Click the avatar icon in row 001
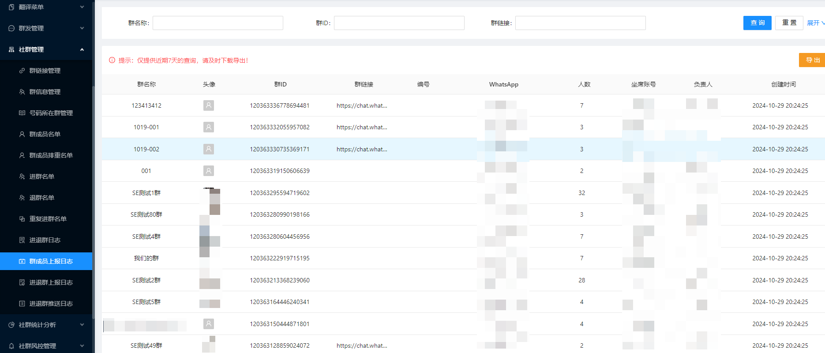The width and height of the screenshot is (825, 353). click(209, 171)
